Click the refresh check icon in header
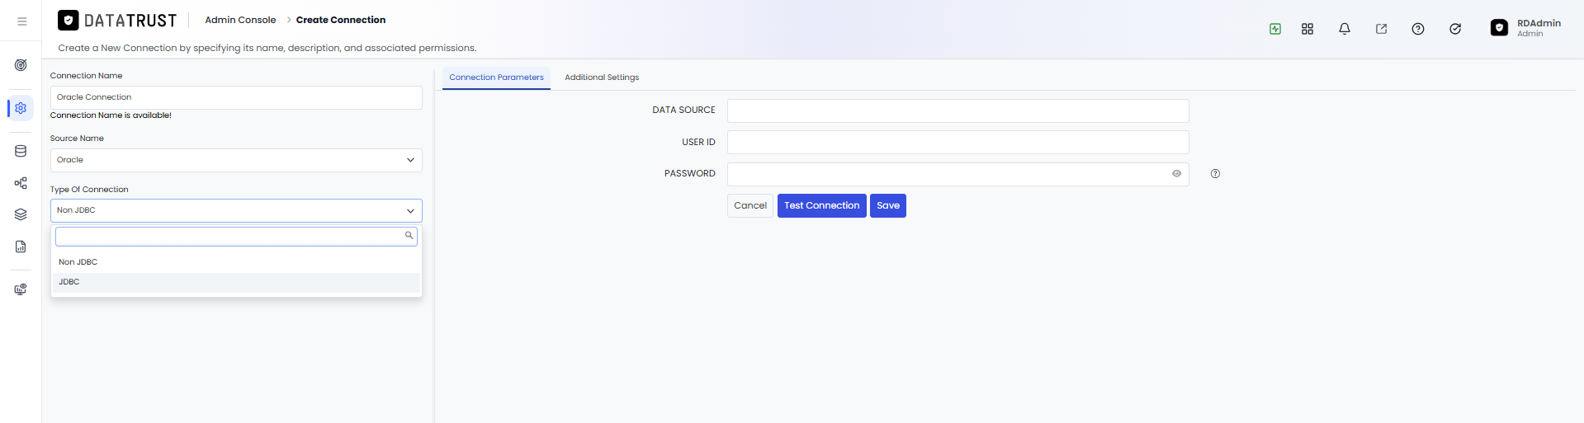Image resolution: width=1584 pixels, height=423 pixels. coord(1455,29)
